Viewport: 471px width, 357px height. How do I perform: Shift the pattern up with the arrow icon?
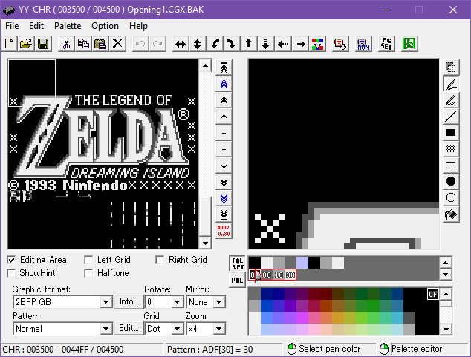(248, 44)
